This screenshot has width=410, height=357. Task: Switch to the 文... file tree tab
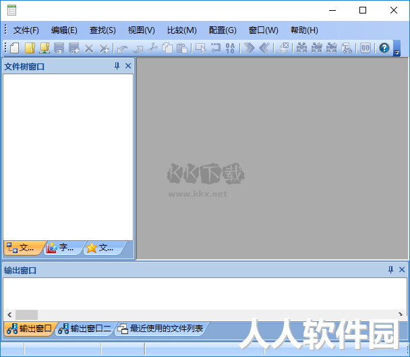pos(23,248)
